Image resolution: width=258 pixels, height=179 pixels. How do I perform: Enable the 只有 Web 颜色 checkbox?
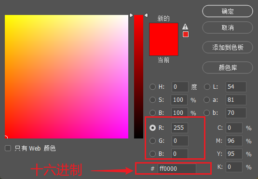pyautogui.click(x=8, y=148)
